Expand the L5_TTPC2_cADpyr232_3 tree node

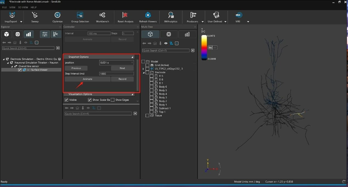coord(143,69)
